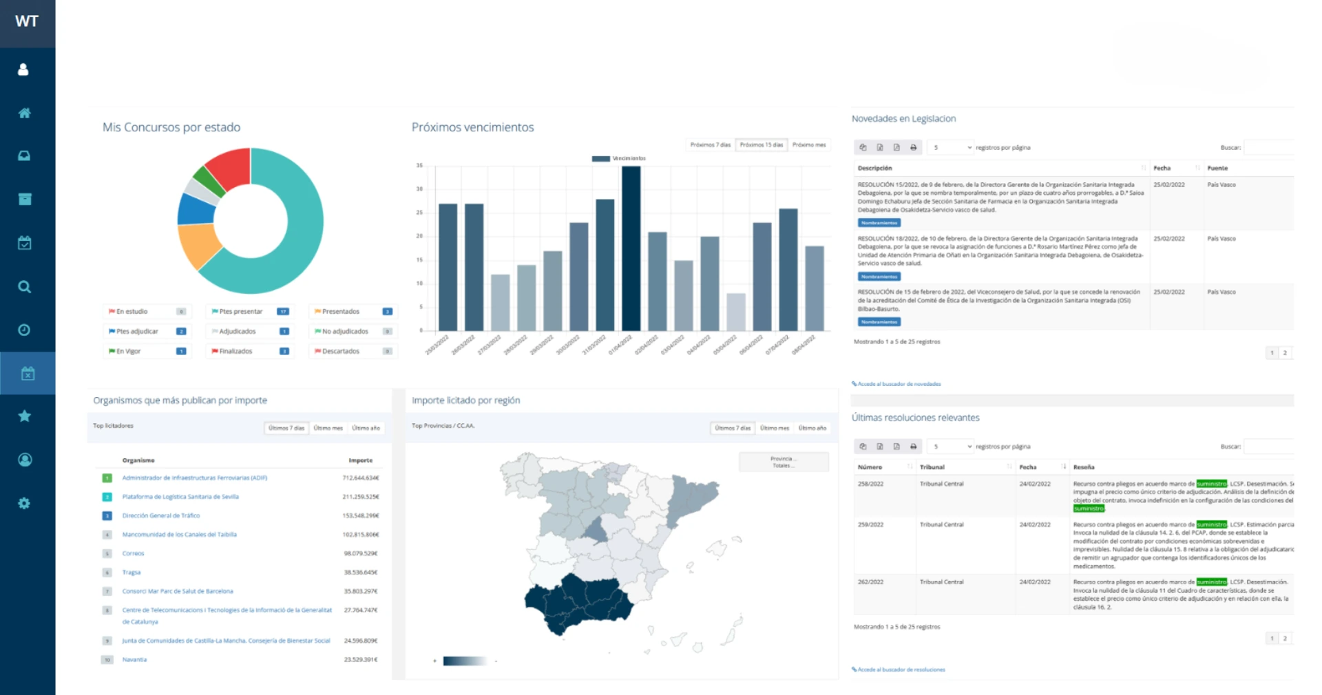The height and width of the screenshot is (695, 1322).
Task: Click the WT logo
Action: pyautogui.click(x=27, y=21)
